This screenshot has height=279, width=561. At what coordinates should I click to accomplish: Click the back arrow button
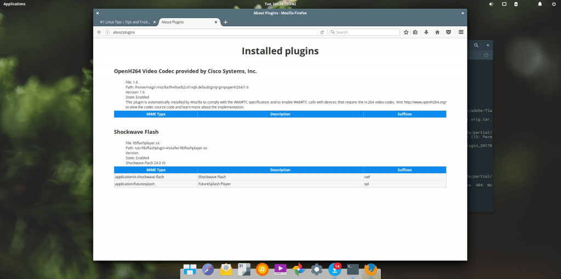tap(99, 32)
